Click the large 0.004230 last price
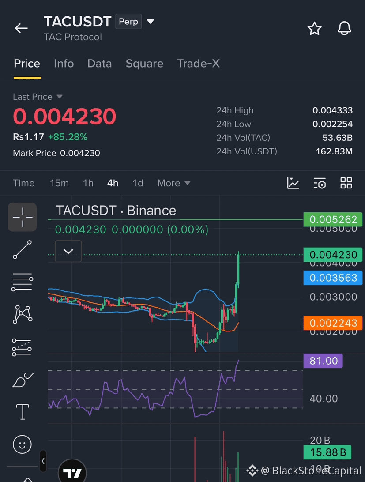Image resolution: width=365 pixels, height=482 pixels. (x=64, y=117)
